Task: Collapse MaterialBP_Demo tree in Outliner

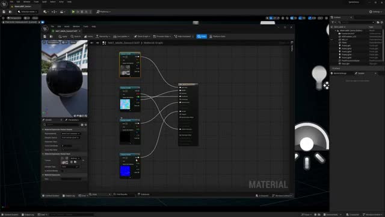Action: tap(336, 31)
